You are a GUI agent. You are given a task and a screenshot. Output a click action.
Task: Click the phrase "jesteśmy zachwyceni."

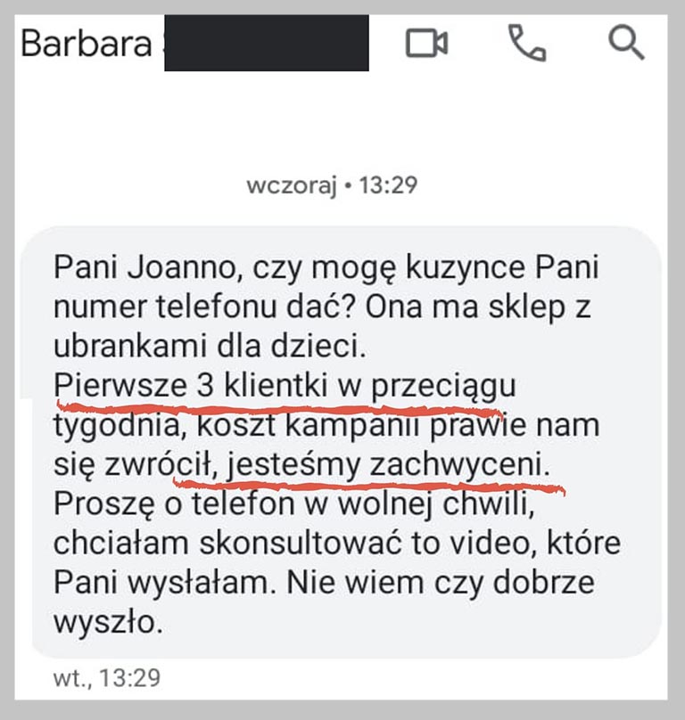click(389, 466)
